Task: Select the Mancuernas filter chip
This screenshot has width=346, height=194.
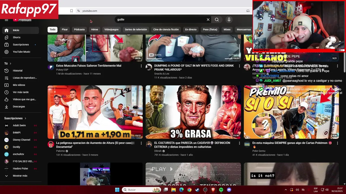Action: click(x=244, y=30)
